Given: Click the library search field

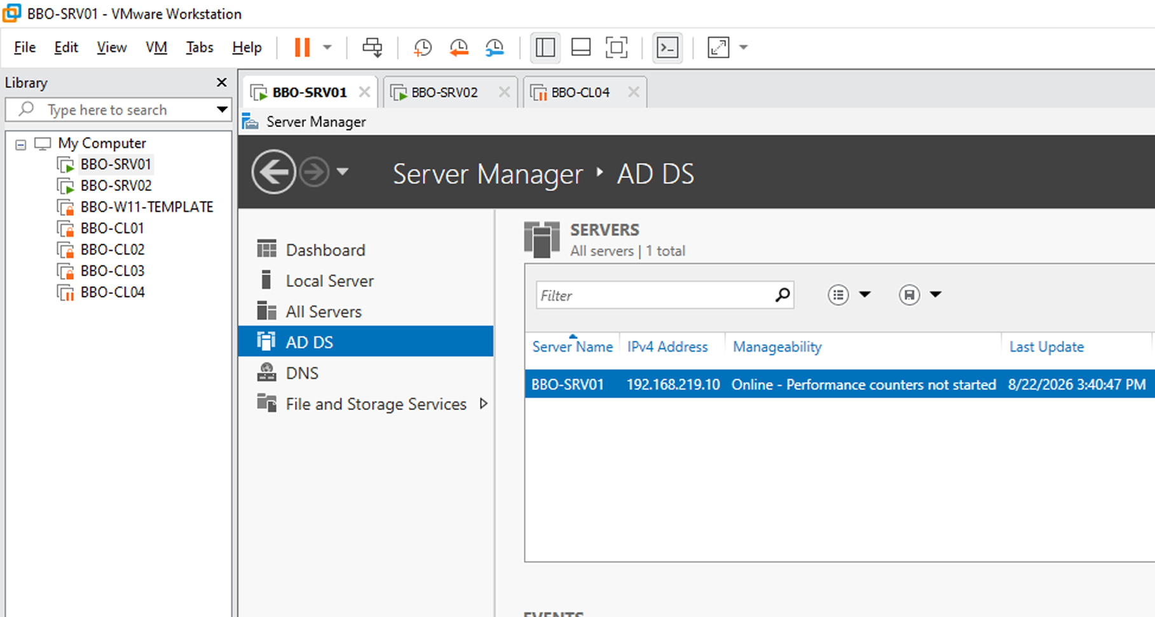Looking at the screenshot, I should [x=118, y=110].
